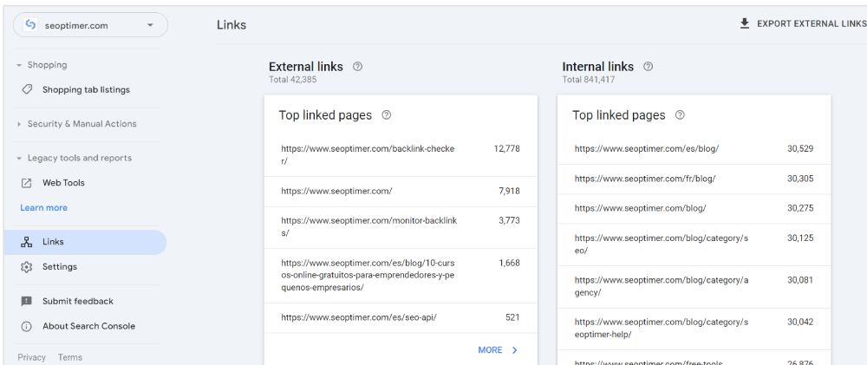
Task: Collapse Legacy tools and reports section
Action: click(20, 158)
